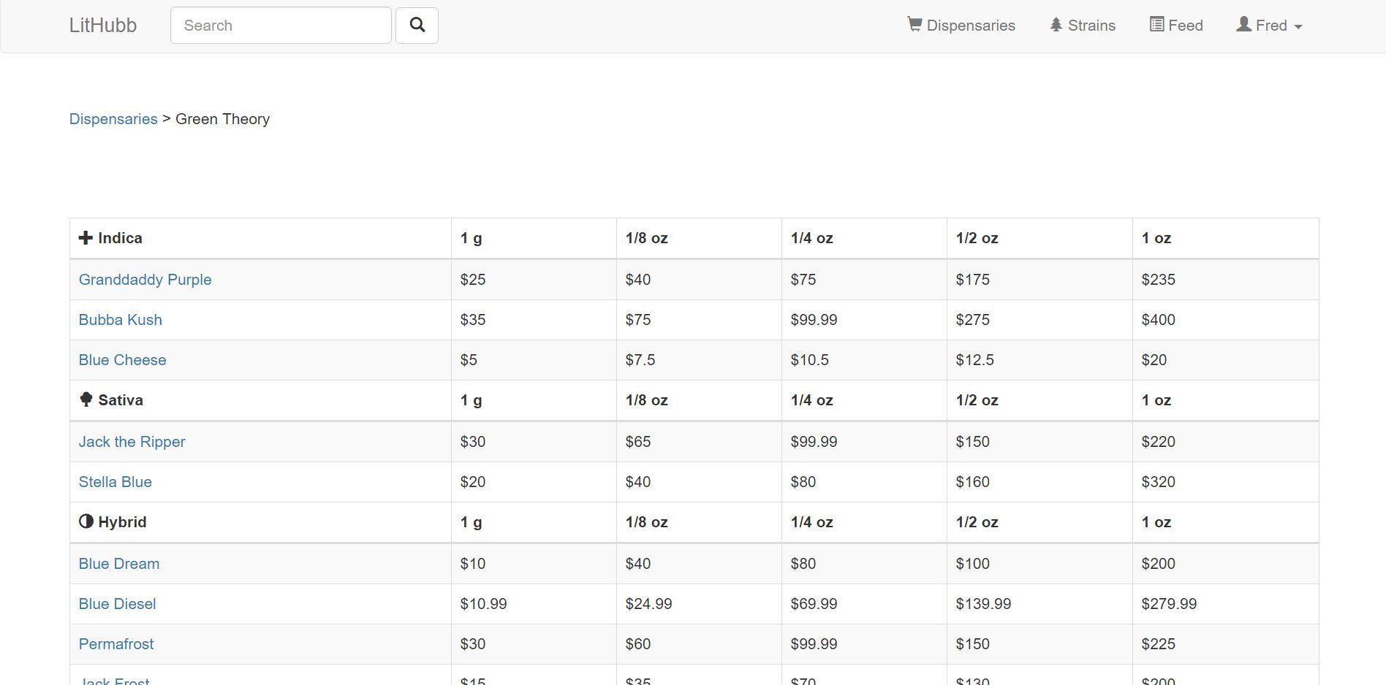Open the Fred user dropdown caret
The height and width of the screenshot is (685, 1386).
pos(1298,26)
